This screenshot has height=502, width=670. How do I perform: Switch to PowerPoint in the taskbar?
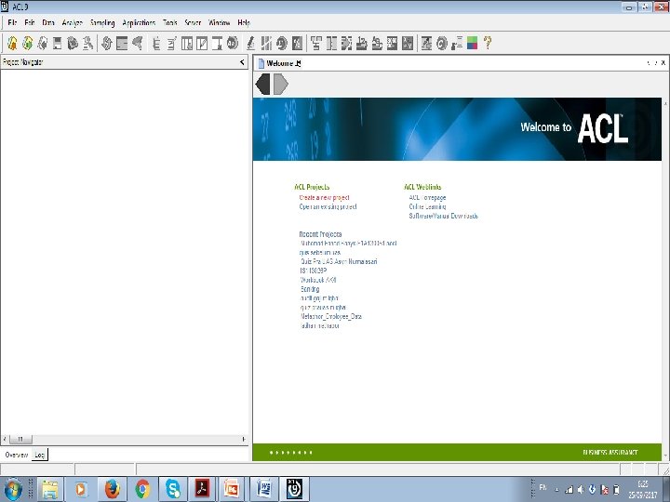[x=232, y=489]
